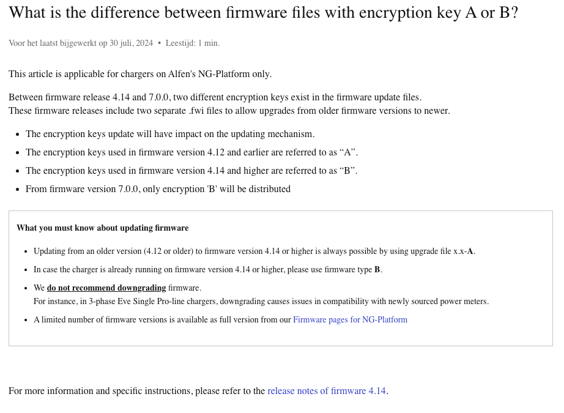This screenshot has width=564, height=413.
Task: Click the Leestijd 1 min reading time text
Action: click(x=192, y=43)
